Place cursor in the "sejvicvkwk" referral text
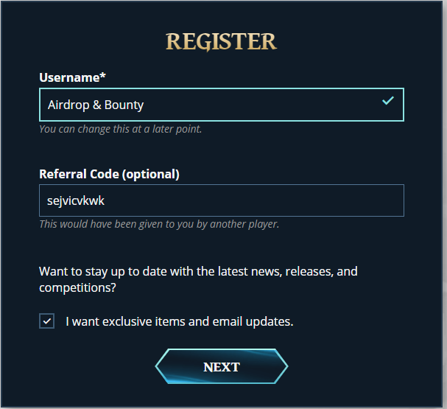 point(71,200)
